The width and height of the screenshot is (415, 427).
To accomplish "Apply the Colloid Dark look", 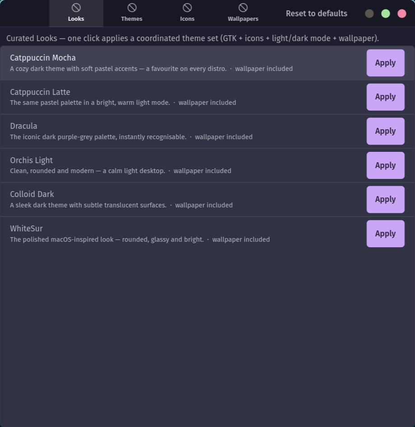I will 385,200.
